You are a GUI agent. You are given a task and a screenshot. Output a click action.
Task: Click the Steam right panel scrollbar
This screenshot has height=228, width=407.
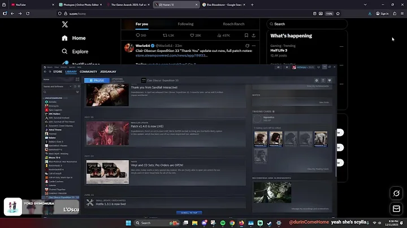(336, 153)
